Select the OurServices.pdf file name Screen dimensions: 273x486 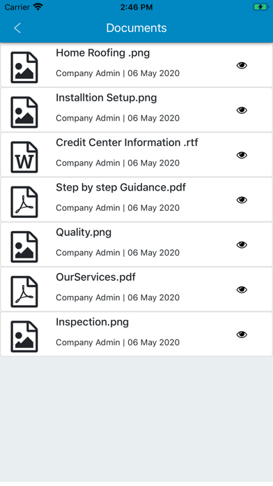click(95, 277)
